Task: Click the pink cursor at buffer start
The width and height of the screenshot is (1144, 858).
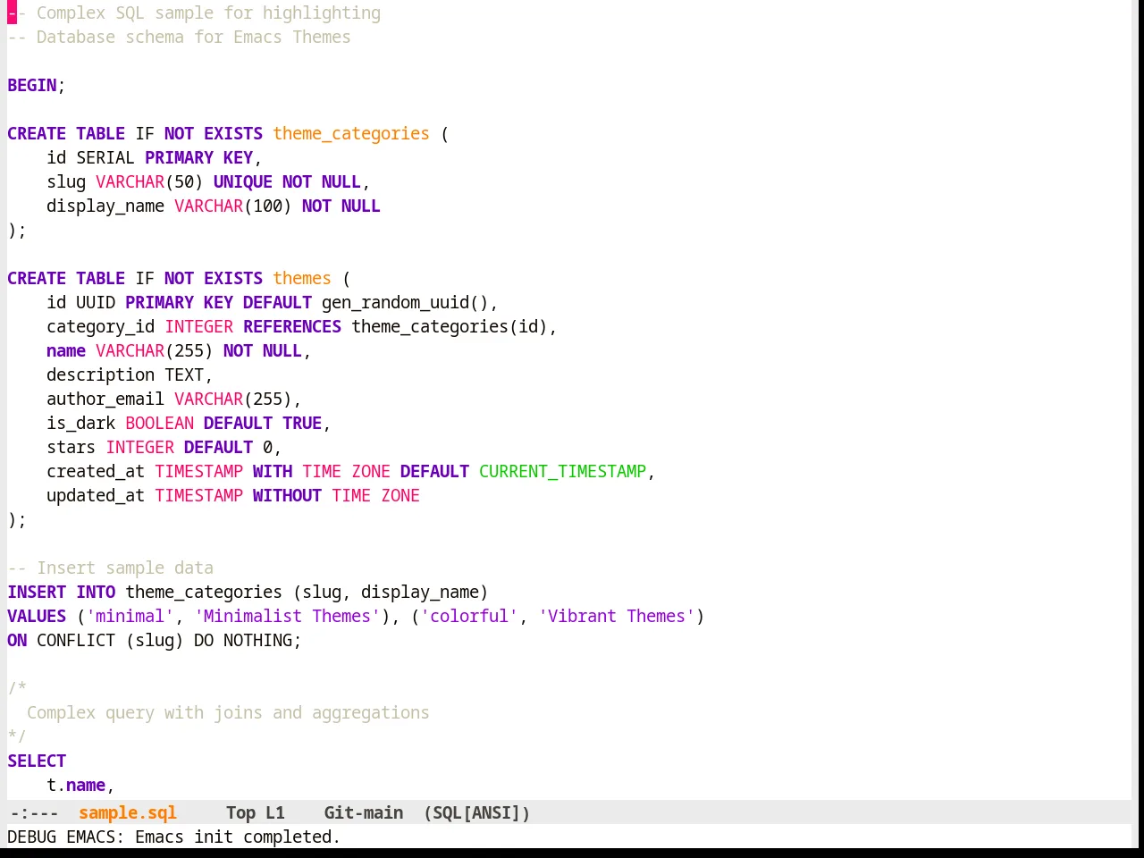Action: (x=12, y=13)
